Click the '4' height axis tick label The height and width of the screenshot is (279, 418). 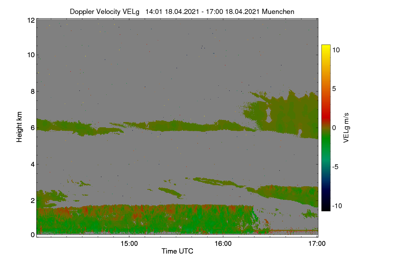pos(32,164)
